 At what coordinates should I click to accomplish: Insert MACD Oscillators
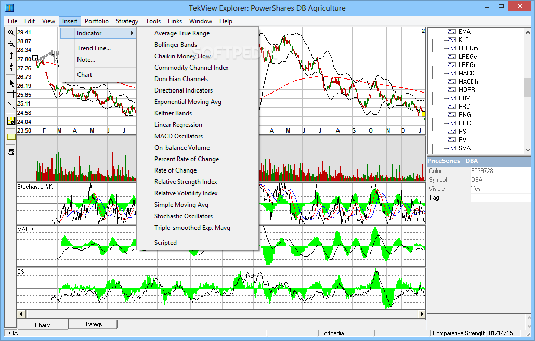[x=198, y=136]
